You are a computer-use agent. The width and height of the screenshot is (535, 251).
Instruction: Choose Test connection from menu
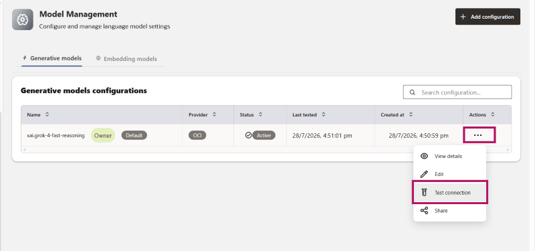tap(449, 193)
